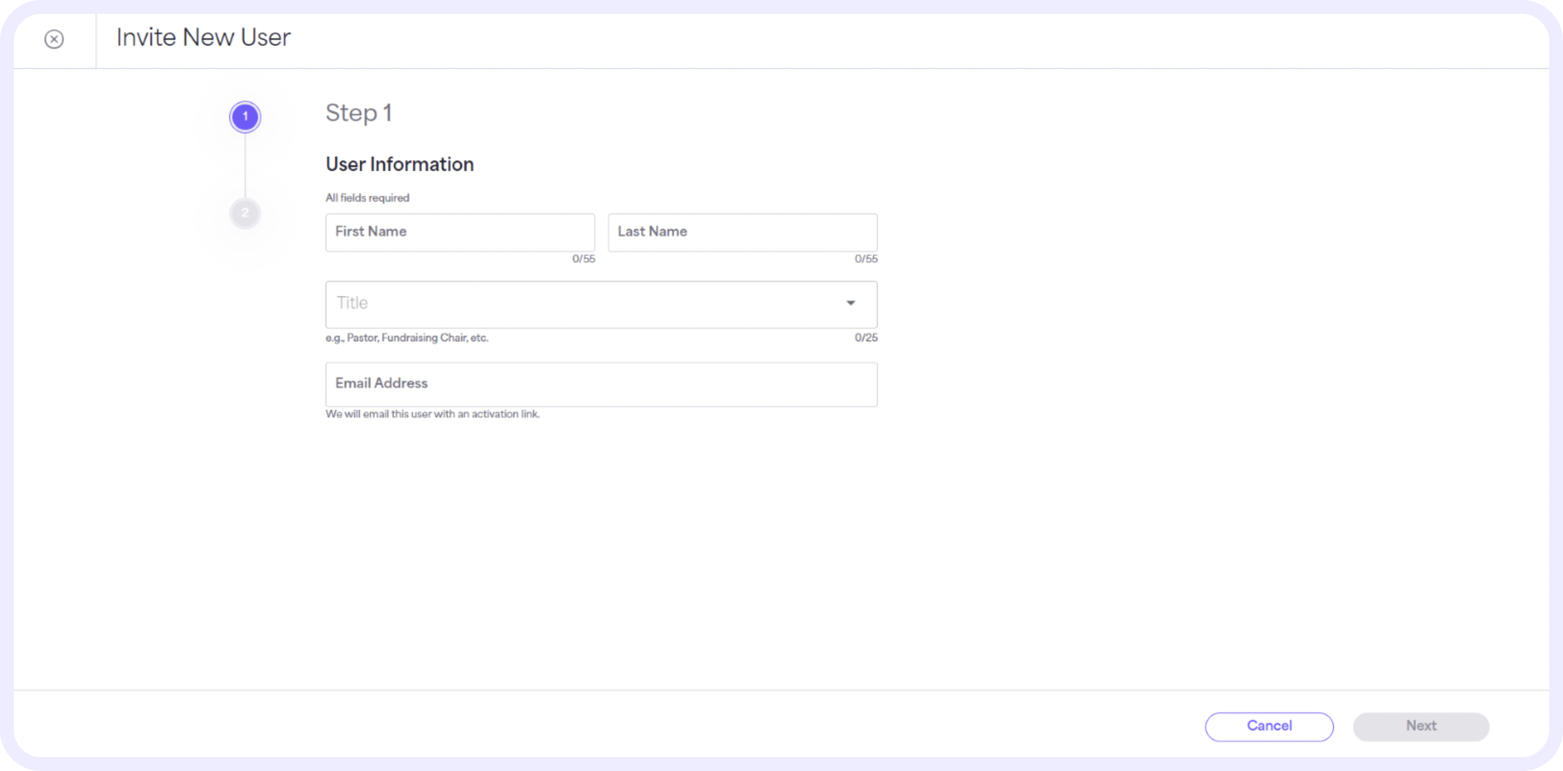The height and width of the screenshot is (771, 1563).
Task: Click the step 2 indicator circle
Action: (245, 213)
